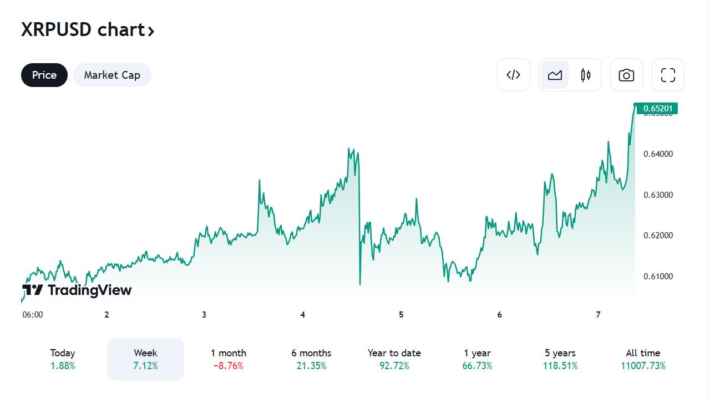Click the TradingView logo
This screenshot has height=399, width=710.
tap(77, 290)
